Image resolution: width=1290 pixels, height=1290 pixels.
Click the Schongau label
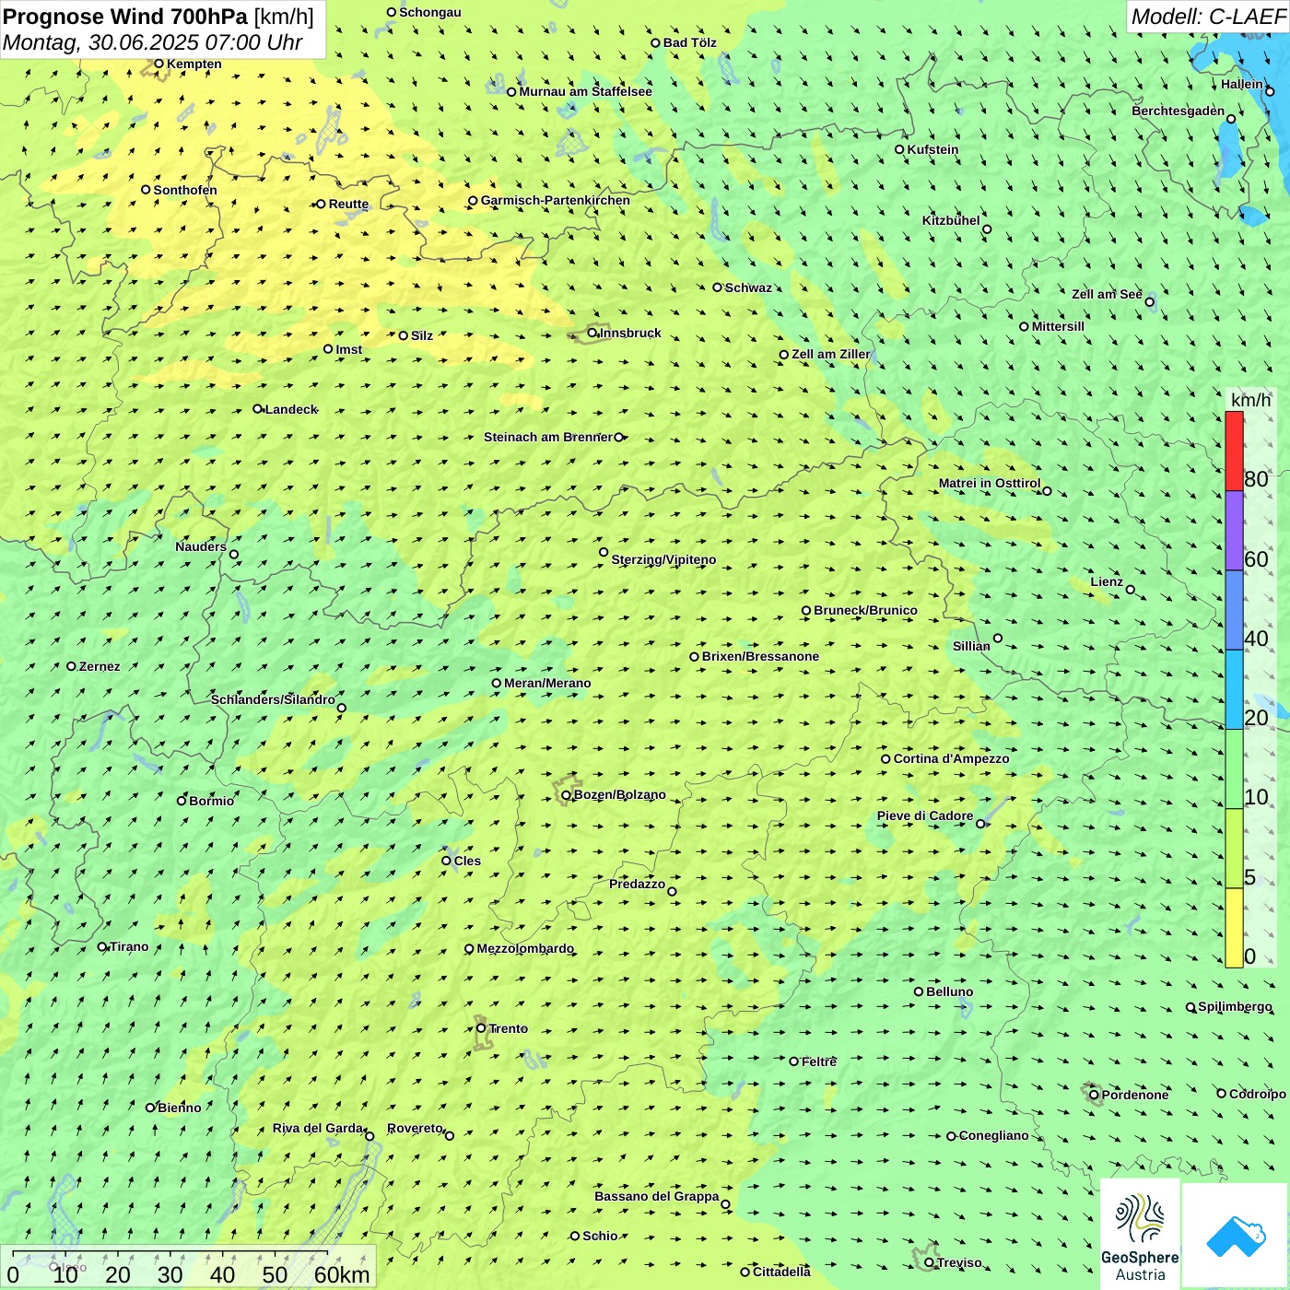point(430,12)
